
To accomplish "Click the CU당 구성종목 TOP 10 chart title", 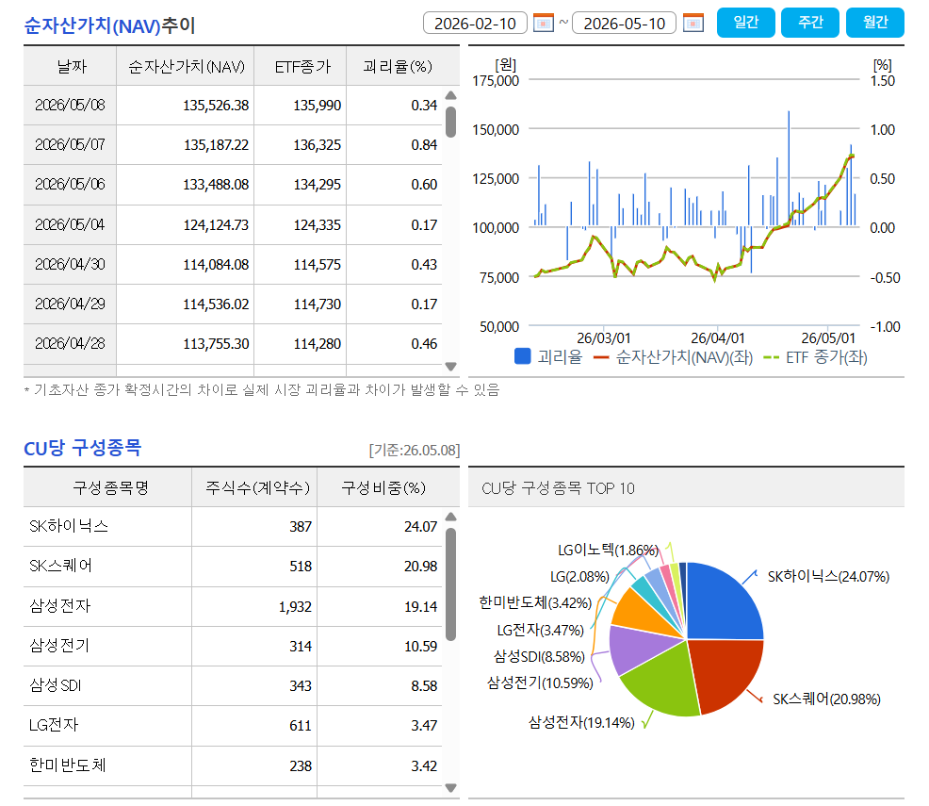I will click(x=558, y=488).
